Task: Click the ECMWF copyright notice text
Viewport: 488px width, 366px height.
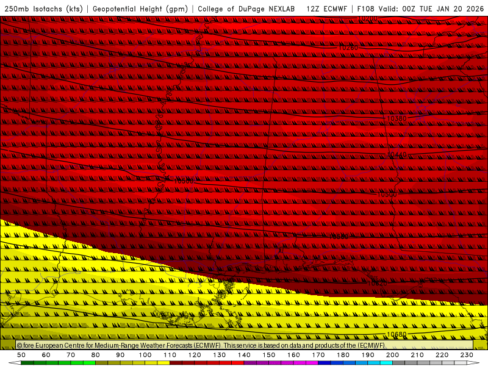Action: click(x=201, y=345)
